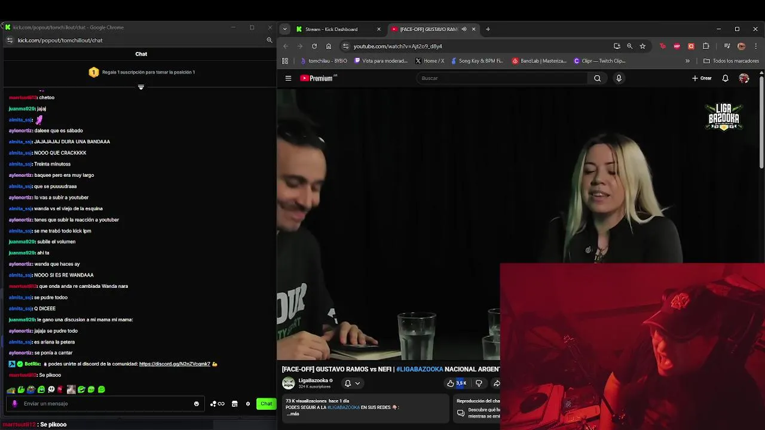Screen dimensions: 765x430
Task: Open the Home / X bookmark
Action: click(429, 61)
